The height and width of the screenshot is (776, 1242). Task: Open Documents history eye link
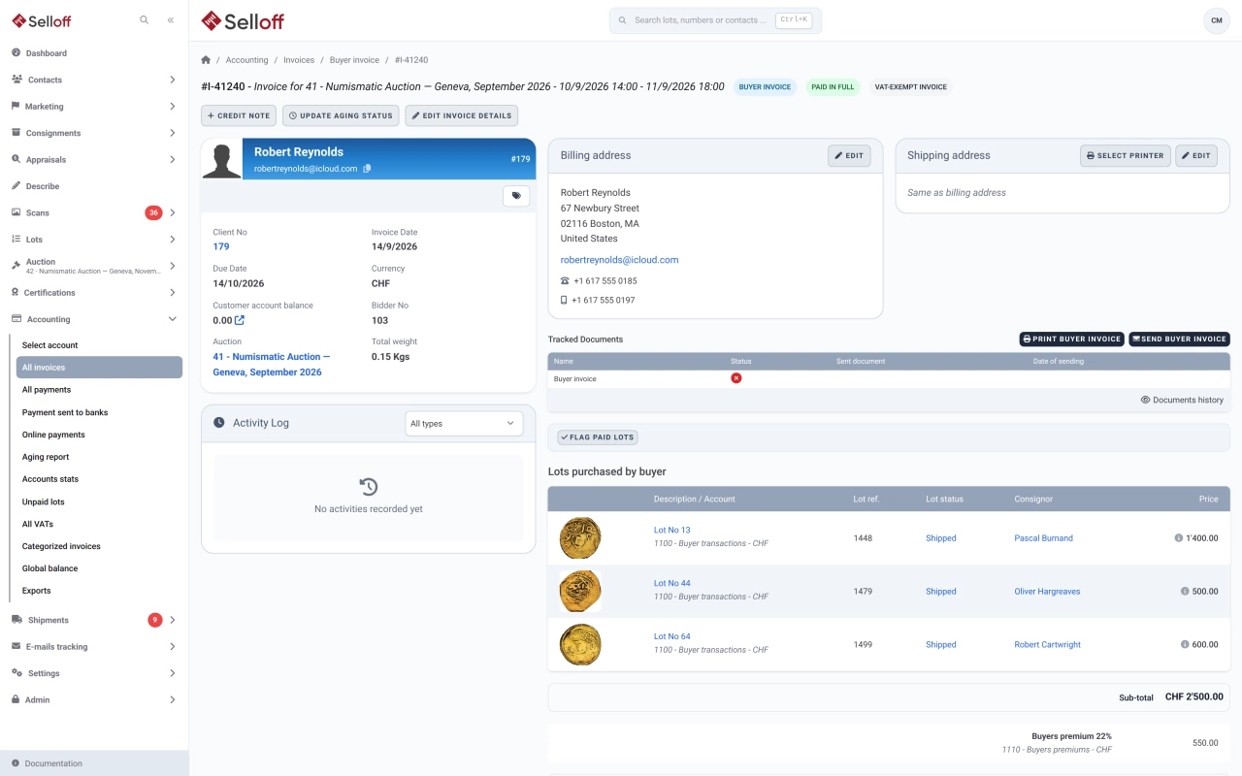point(1182,400)
